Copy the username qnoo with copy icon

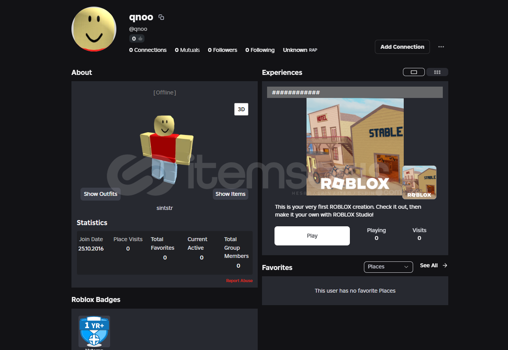tap(161, 17)
